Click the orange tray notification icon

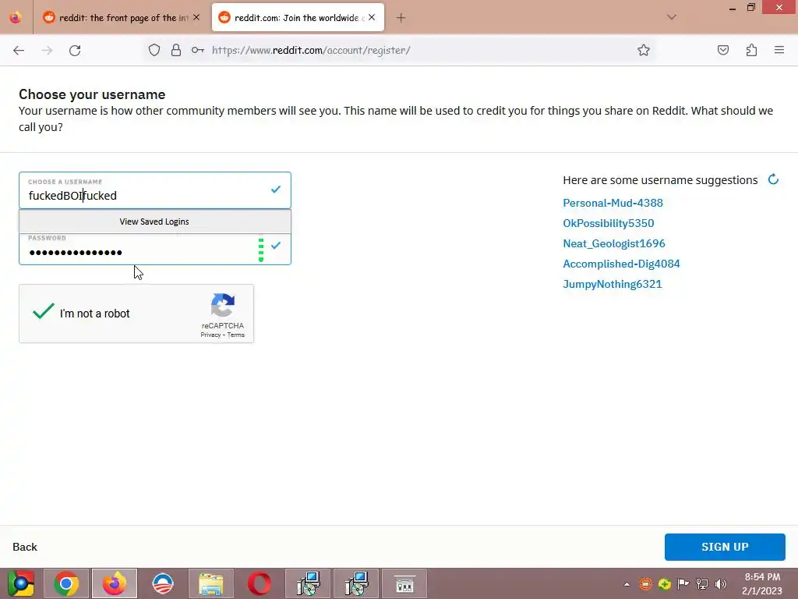645,584
